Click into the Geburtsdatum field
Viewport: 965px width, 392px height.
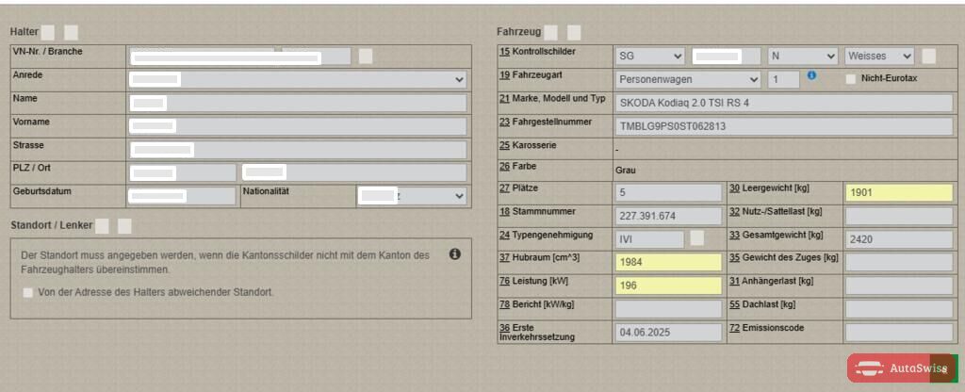(x=183, y=196)
